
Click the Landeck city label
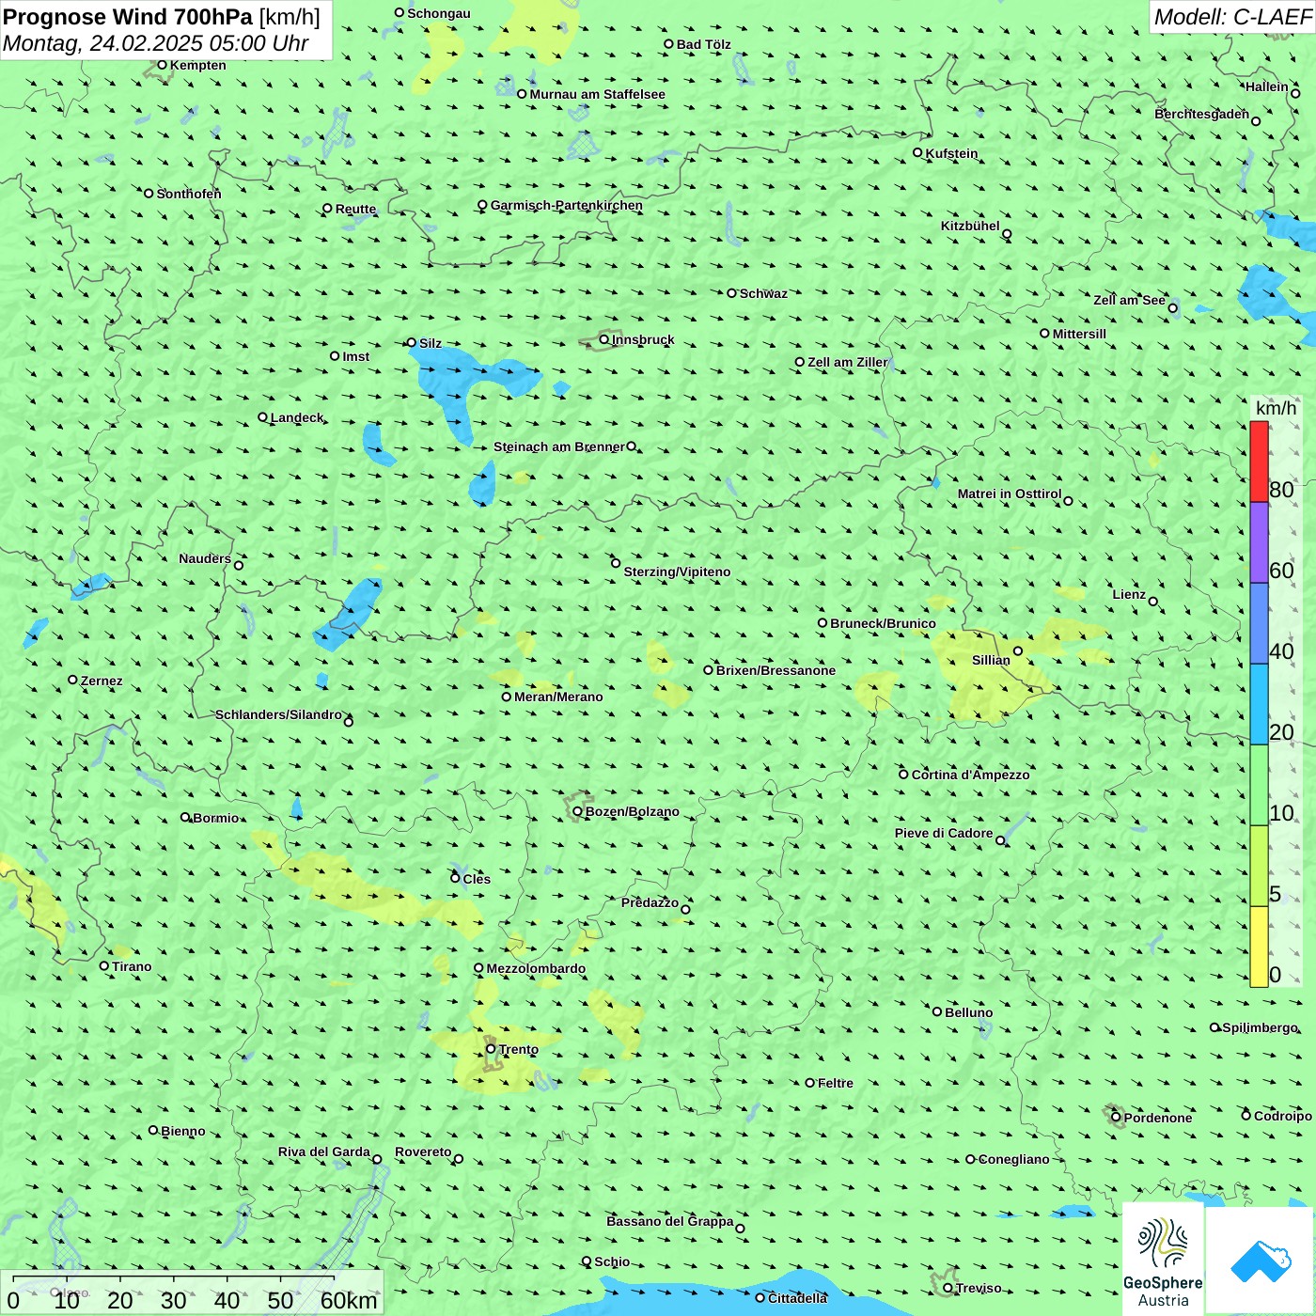click(297, 417)
